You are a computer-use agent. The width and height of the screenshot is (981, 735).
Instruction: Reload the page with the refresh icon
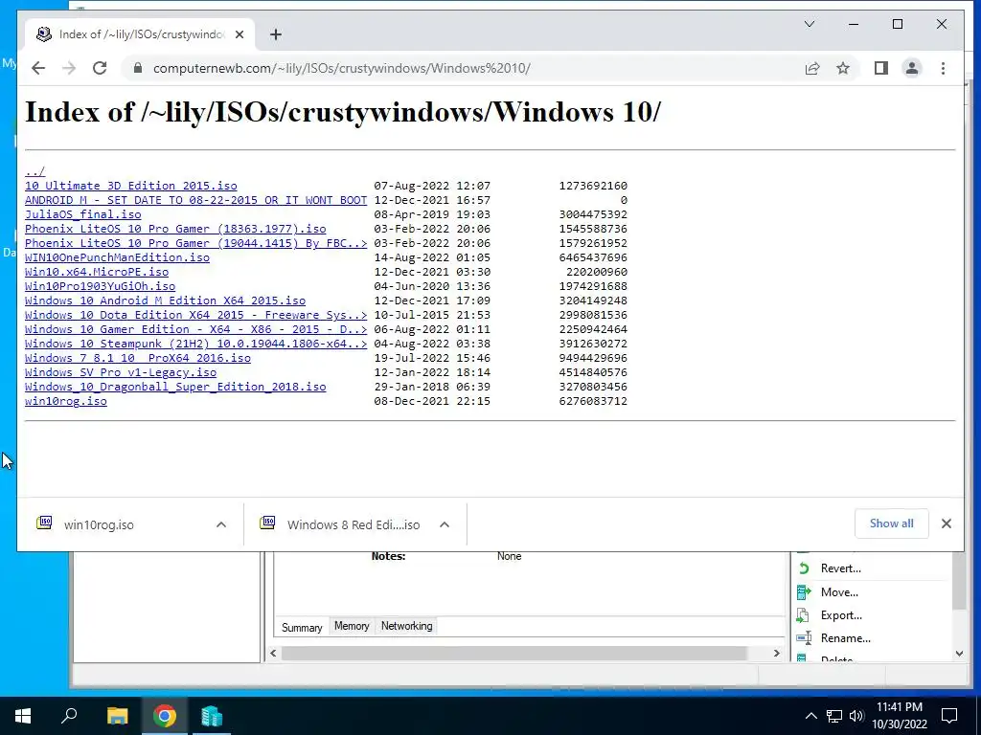[100, 68]
